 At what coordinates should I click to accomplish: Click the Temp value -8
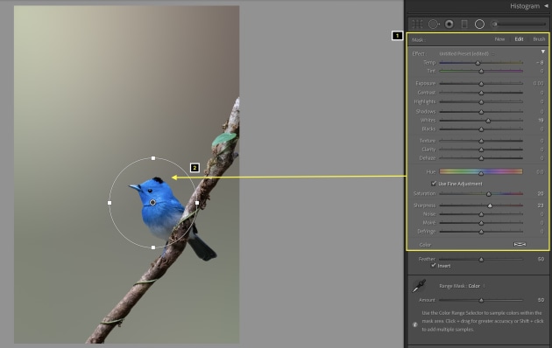coord(540,62)
